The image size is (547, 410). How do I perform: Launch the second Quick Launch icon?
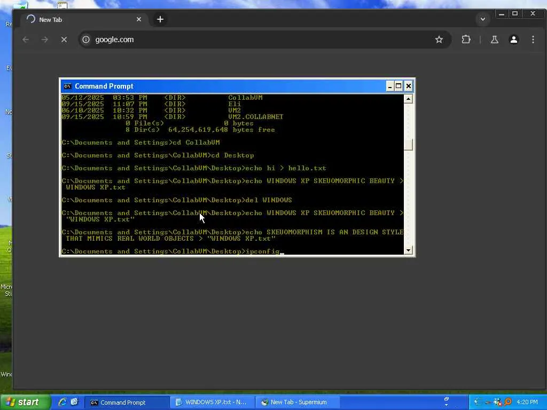pos(74,402)
